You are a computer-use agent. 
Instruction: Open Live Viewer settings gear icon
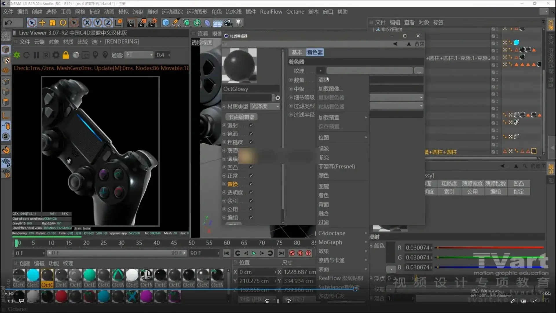(56, 55)
